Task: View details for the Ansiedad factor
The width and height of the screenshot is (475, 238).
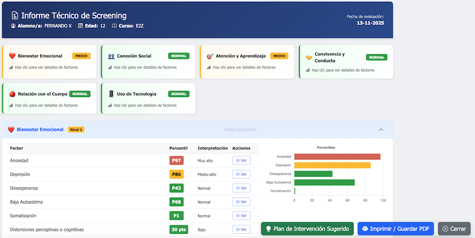Action: [x=241, y=160]
